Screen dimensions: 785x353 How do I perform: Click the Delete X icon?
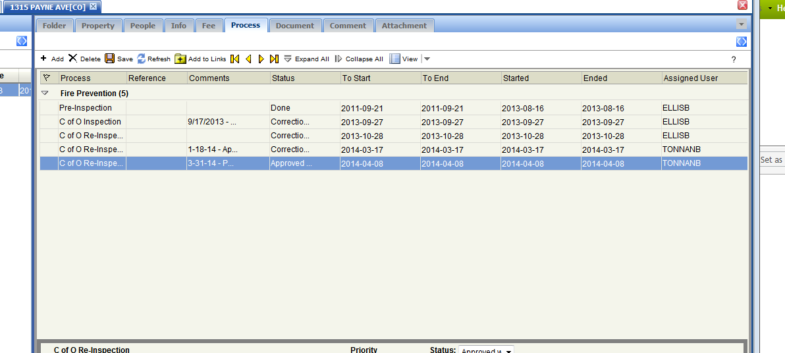73,59
